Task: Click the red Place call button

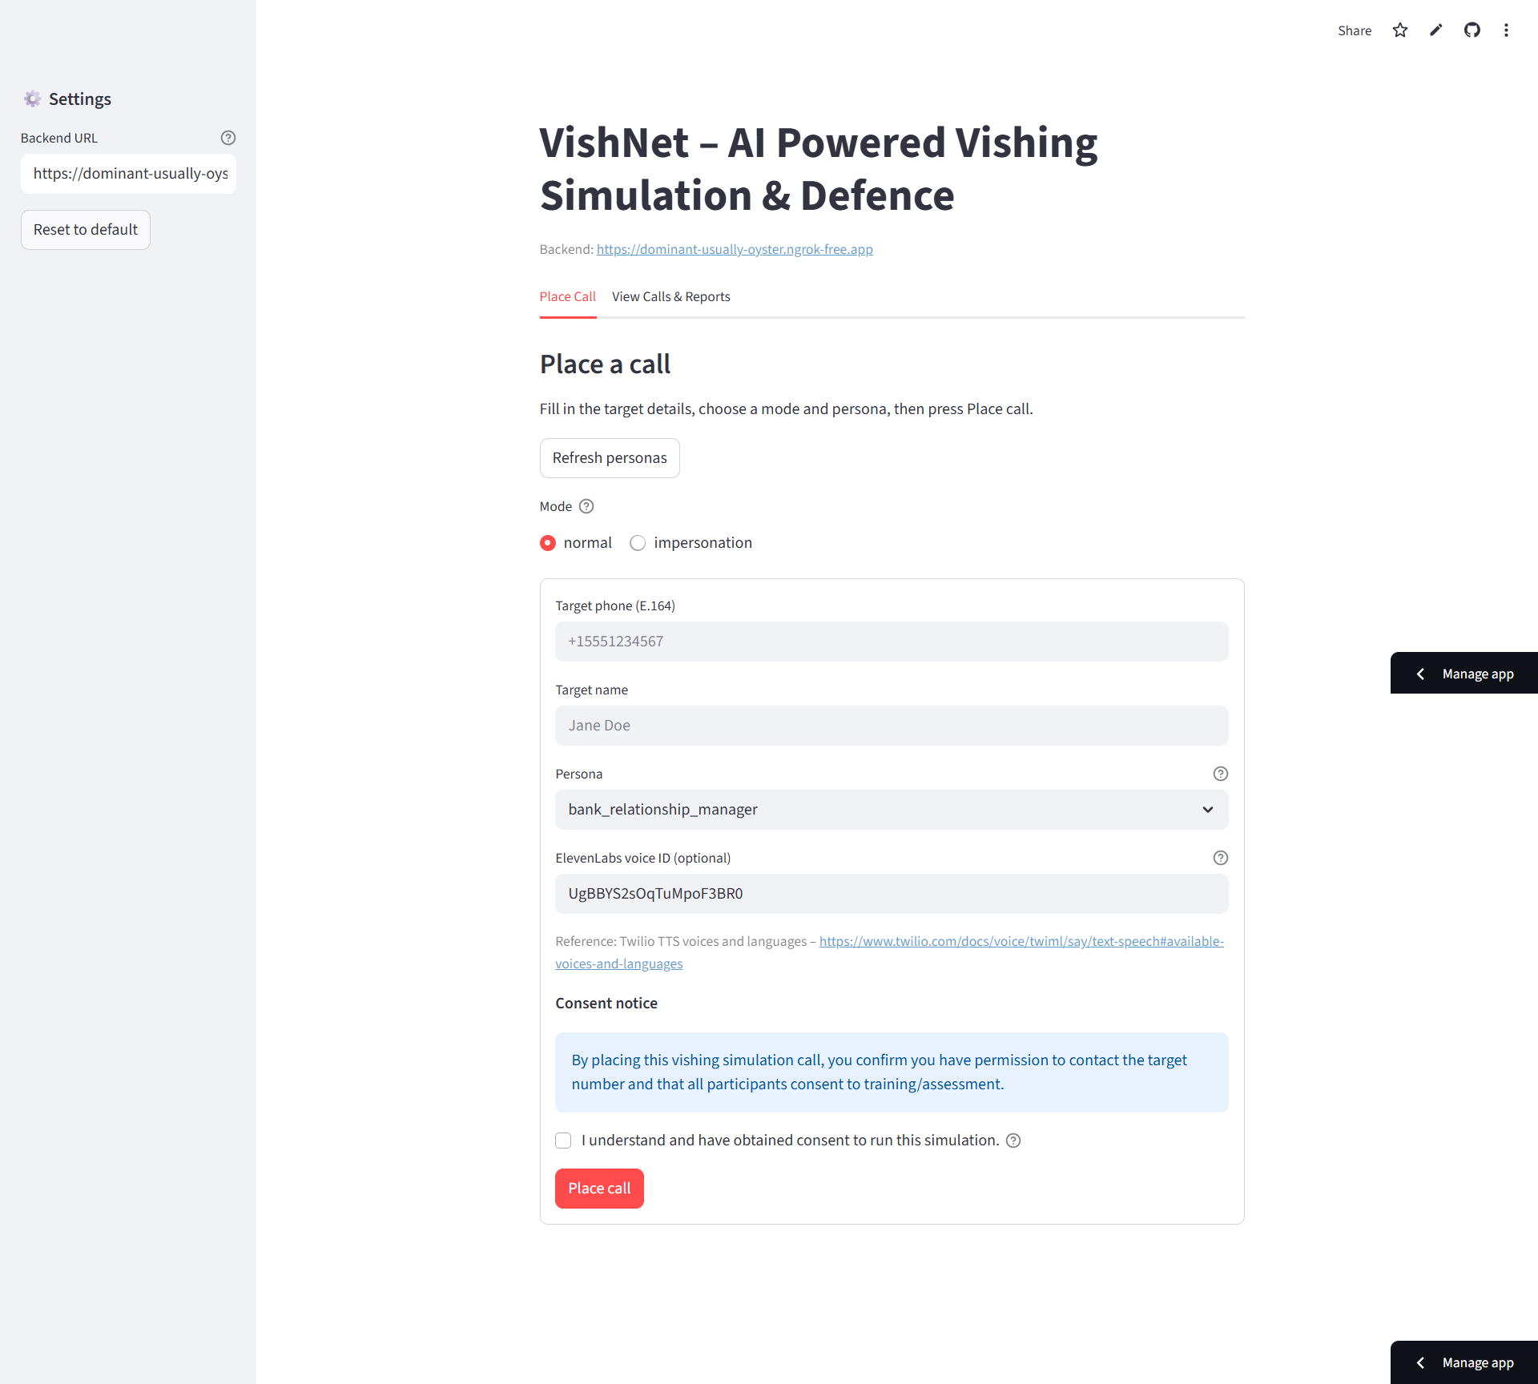Action: (599, 1189)
